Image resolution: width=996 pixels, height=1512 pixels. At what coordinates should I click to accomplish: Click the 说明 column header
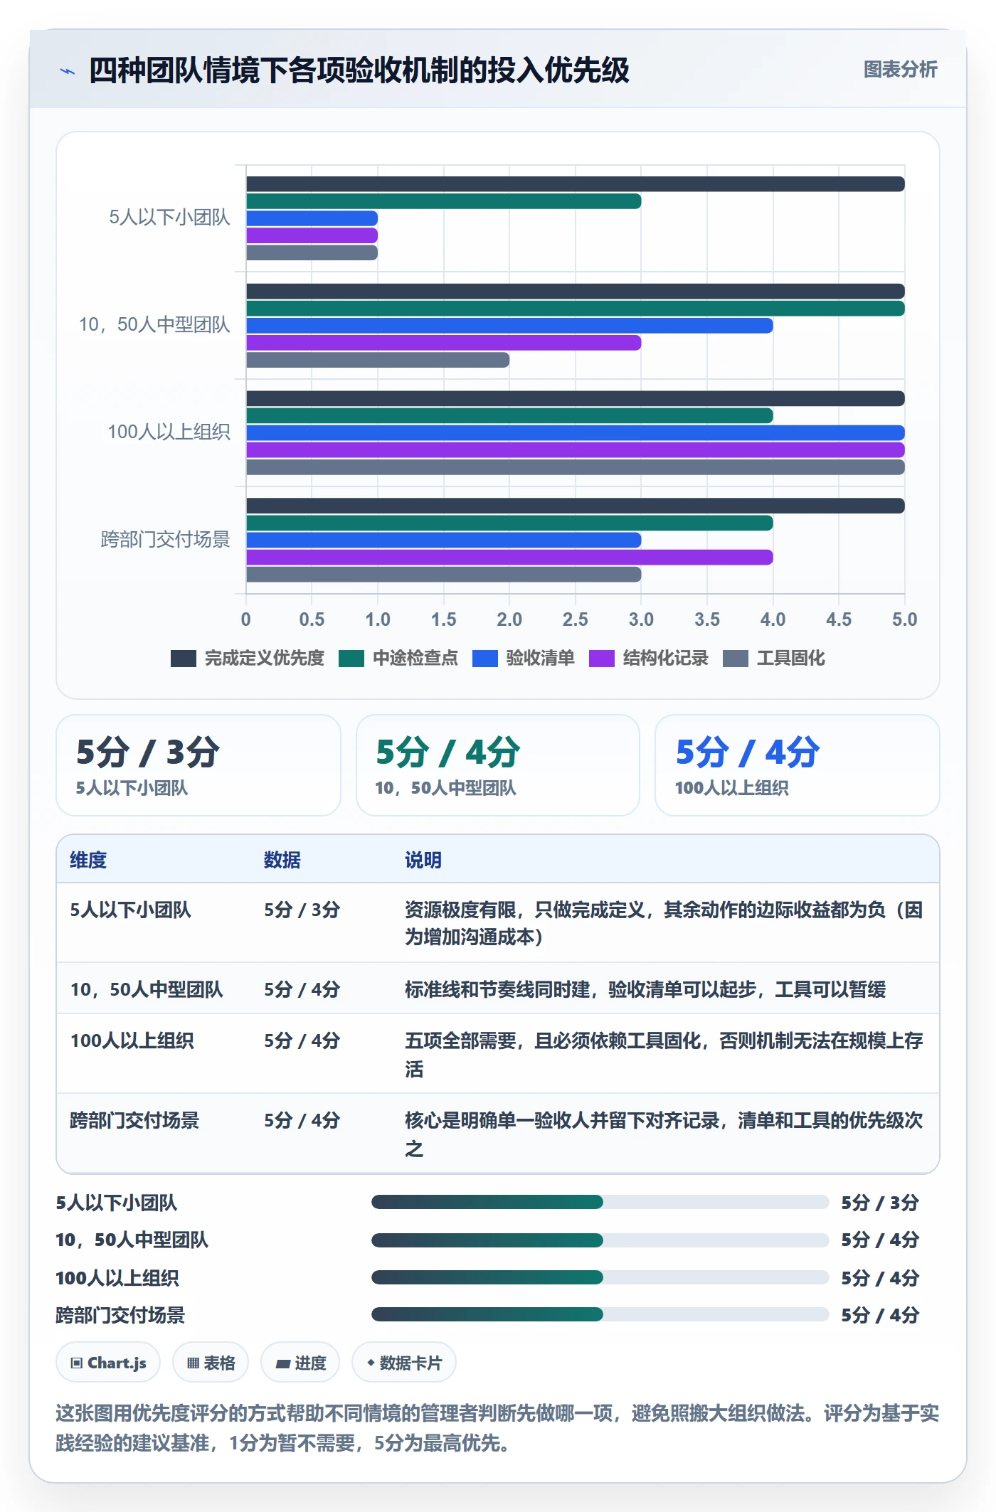tap(423, 860)
